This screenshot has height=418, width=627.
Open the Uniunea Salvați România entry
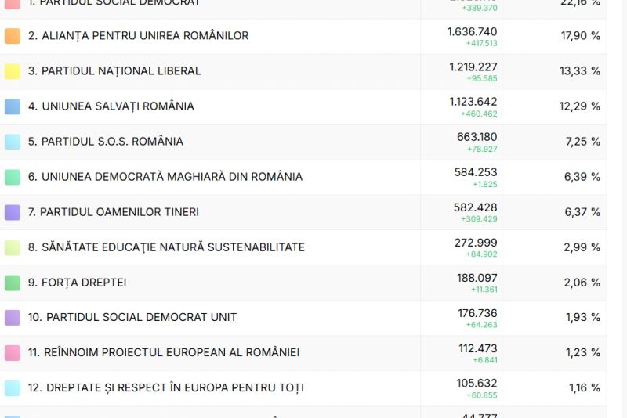point(118,106)
